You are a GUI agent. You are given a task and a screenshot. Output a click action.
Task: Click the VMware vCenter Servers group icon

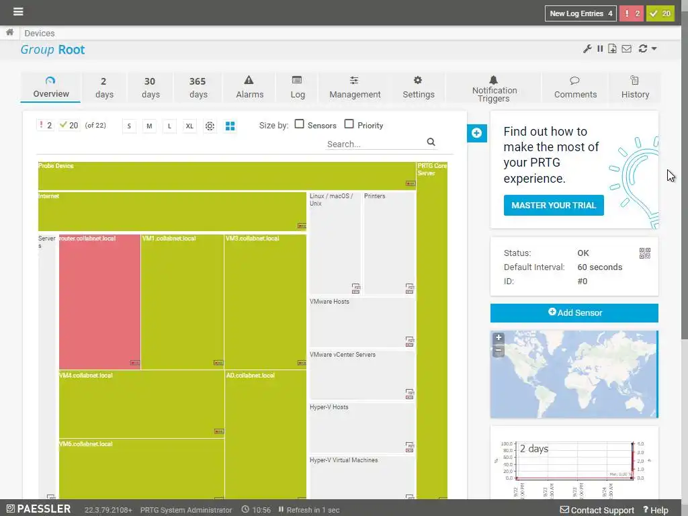point(409,394)
